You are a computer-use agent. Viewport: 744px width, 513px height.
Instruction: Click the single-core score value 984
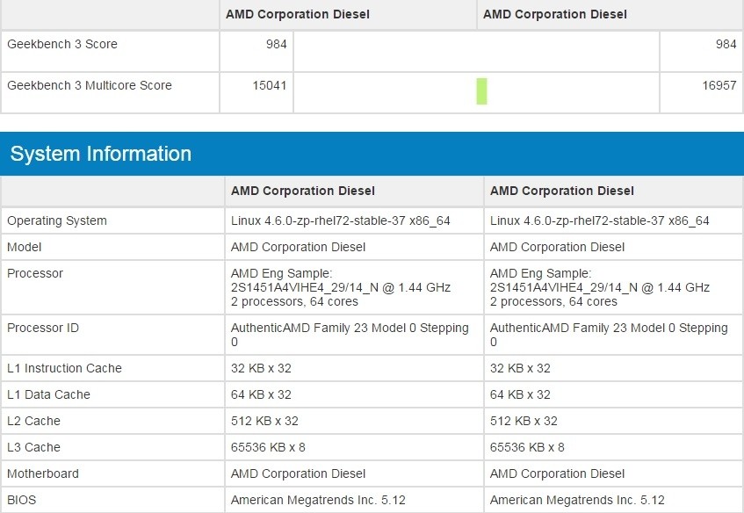coord(278,44)
